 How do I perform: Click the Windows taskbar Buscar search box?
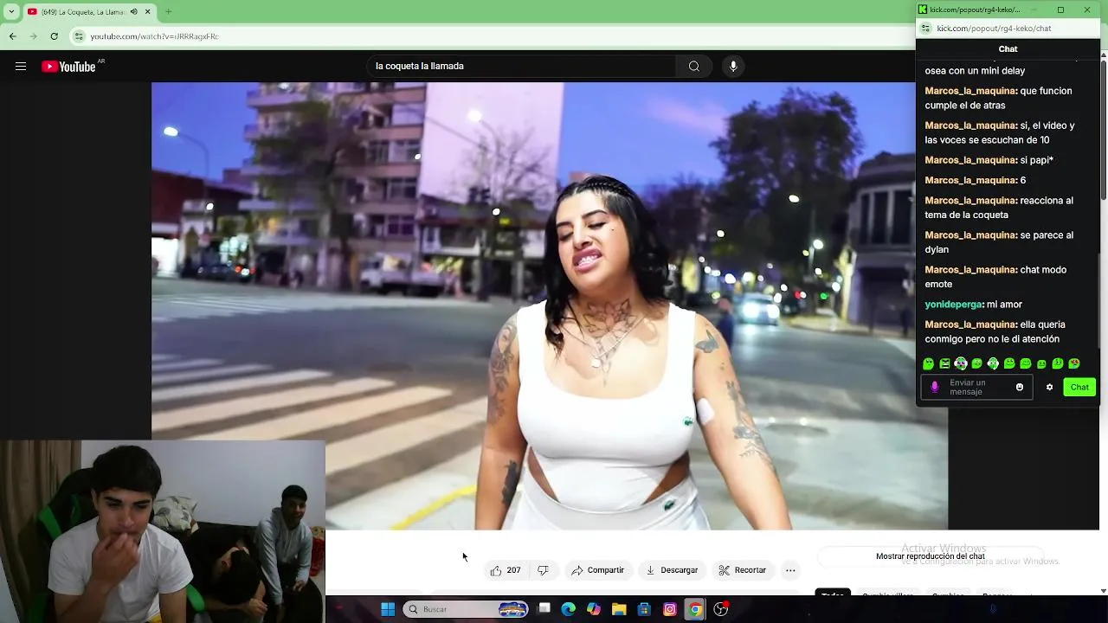coord(467,609)
